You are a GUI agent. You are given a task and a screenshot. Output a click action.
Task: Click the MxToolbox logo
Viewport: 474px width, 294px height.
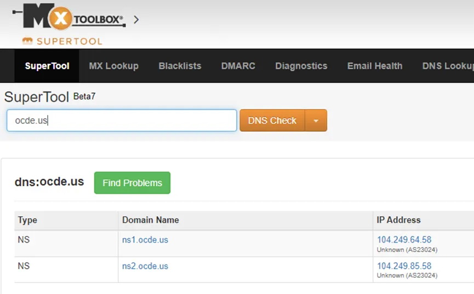pos(69,17)
